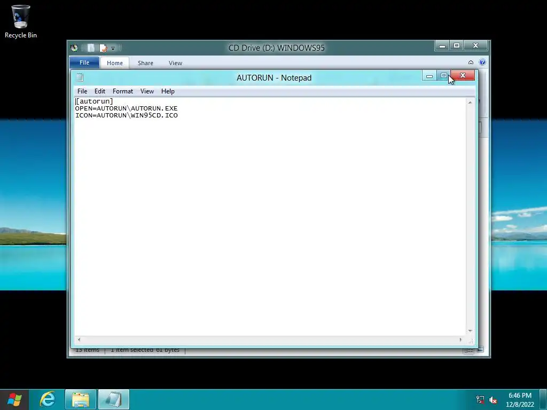The height and width of the screenshot is (410, 547).
Task: Open Explorer help via the question mark icon
Action: pos(482,62)
